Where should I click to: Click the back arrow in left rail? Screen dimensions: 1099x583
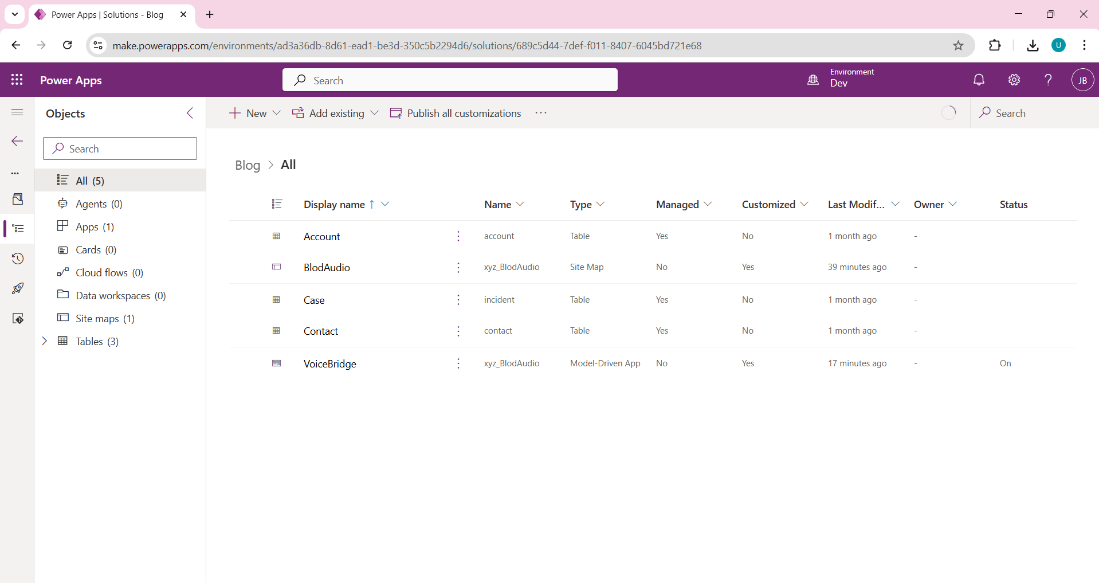pyautogui.click(x=17, y=142)
